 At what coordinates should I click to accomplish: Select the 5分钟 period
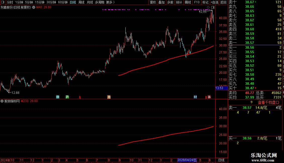[29, 2]
